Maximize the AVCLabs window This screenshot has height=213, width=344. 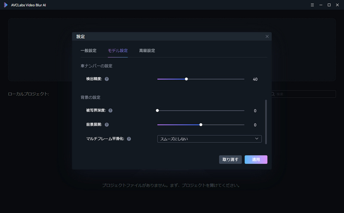coord(329,5)
